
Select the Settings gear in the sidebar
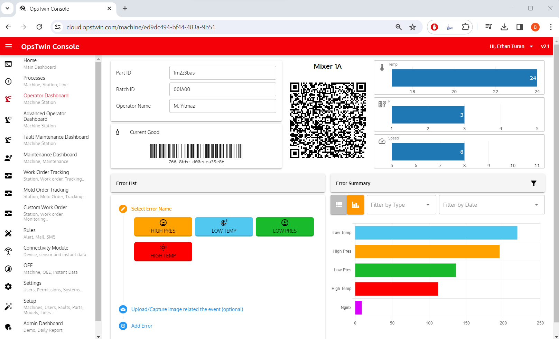[8, 286]
